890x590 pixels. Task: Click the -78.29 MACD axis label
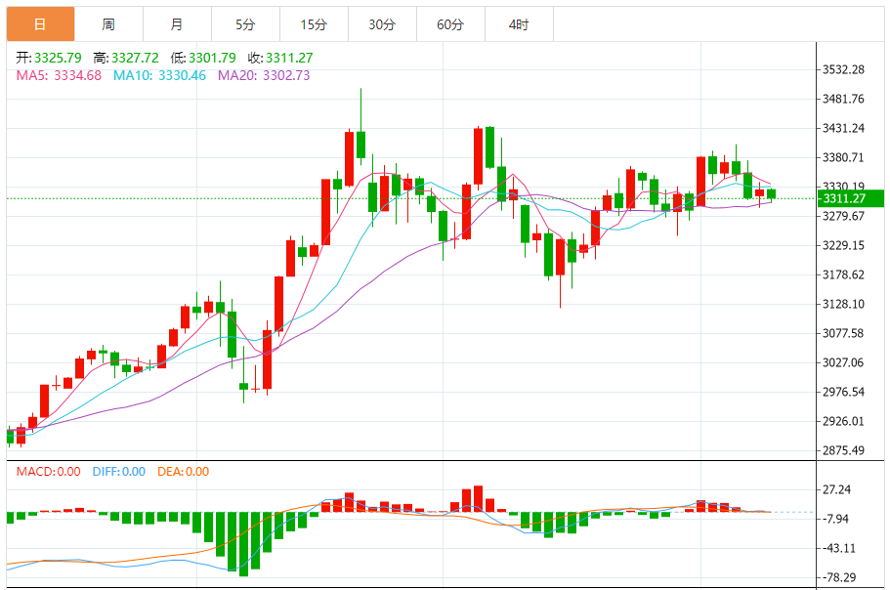839,577
